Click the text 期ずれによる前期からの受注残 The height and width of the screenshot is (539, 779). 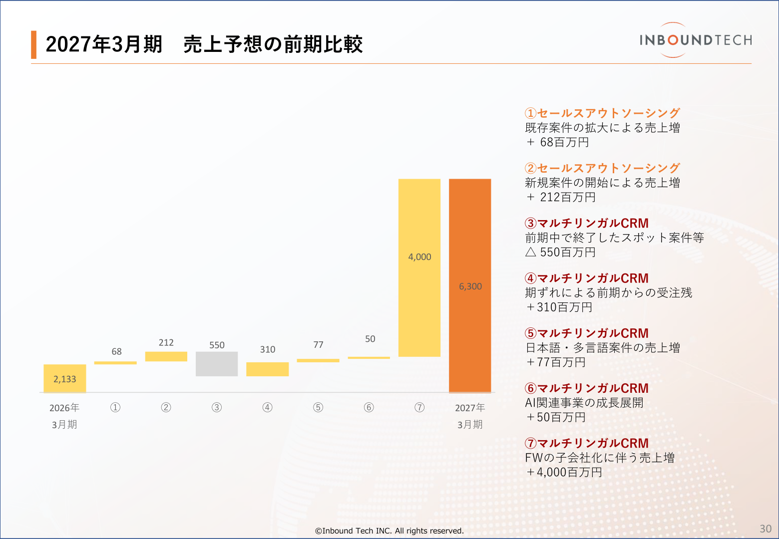[609, 292]
